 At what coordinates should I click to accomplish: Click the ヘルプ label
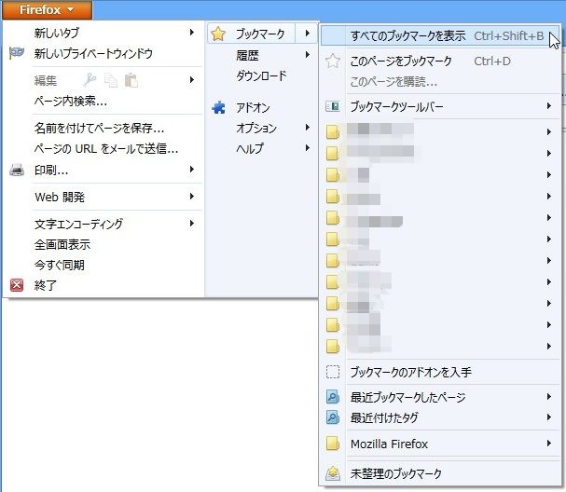tap(250, 148)
